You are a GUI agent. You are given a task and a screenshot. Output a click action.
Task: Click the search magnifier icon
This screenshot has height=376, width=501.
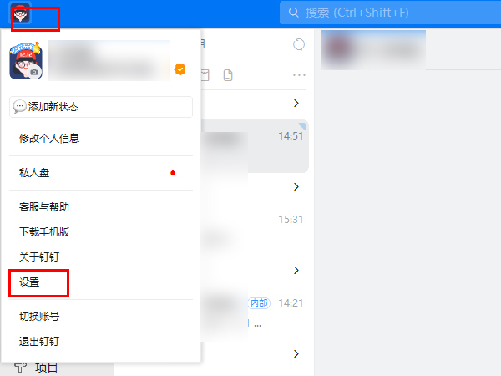tap(293, 13)
